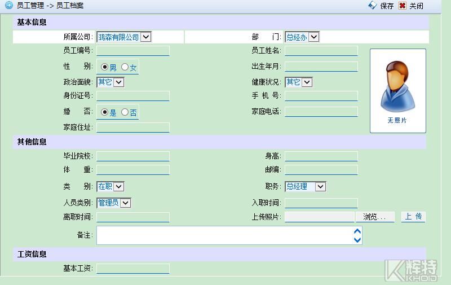Viewport: 451px width, 285px height.
Task: Click the 备注 textarea up arrow
Action: coord(357,231)
